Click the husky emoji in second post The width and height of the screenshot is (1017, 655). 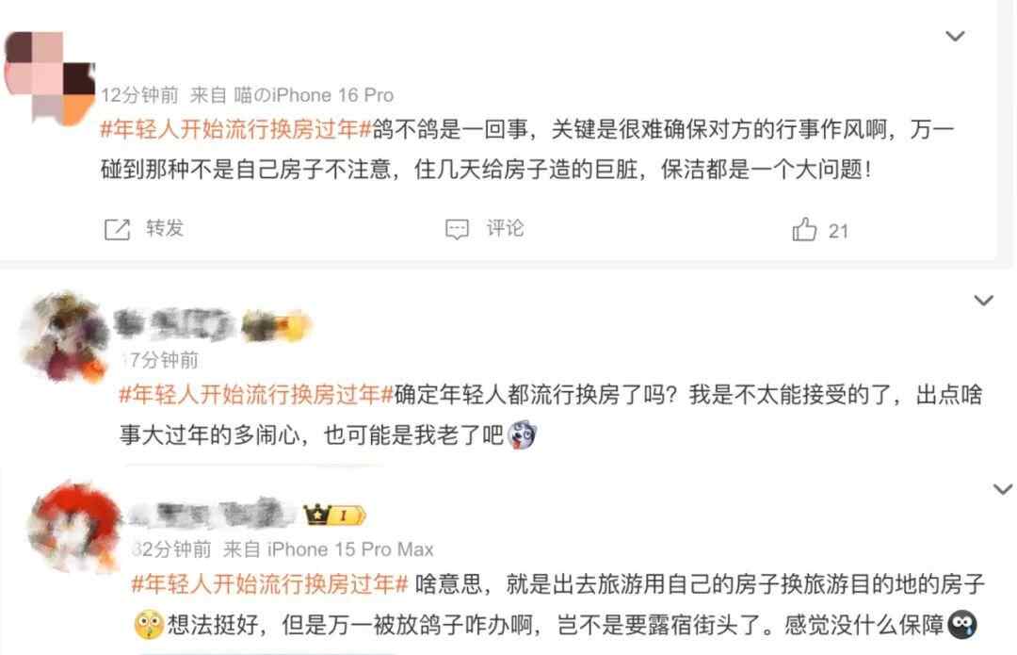click(522, 434)
